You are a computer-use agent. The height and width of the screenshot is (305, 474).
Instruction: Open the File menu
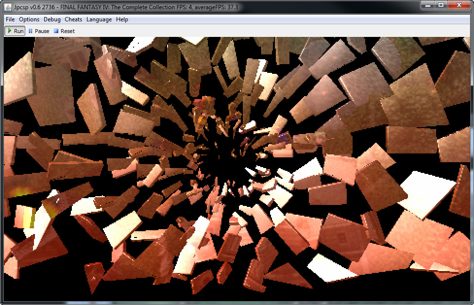10,19
